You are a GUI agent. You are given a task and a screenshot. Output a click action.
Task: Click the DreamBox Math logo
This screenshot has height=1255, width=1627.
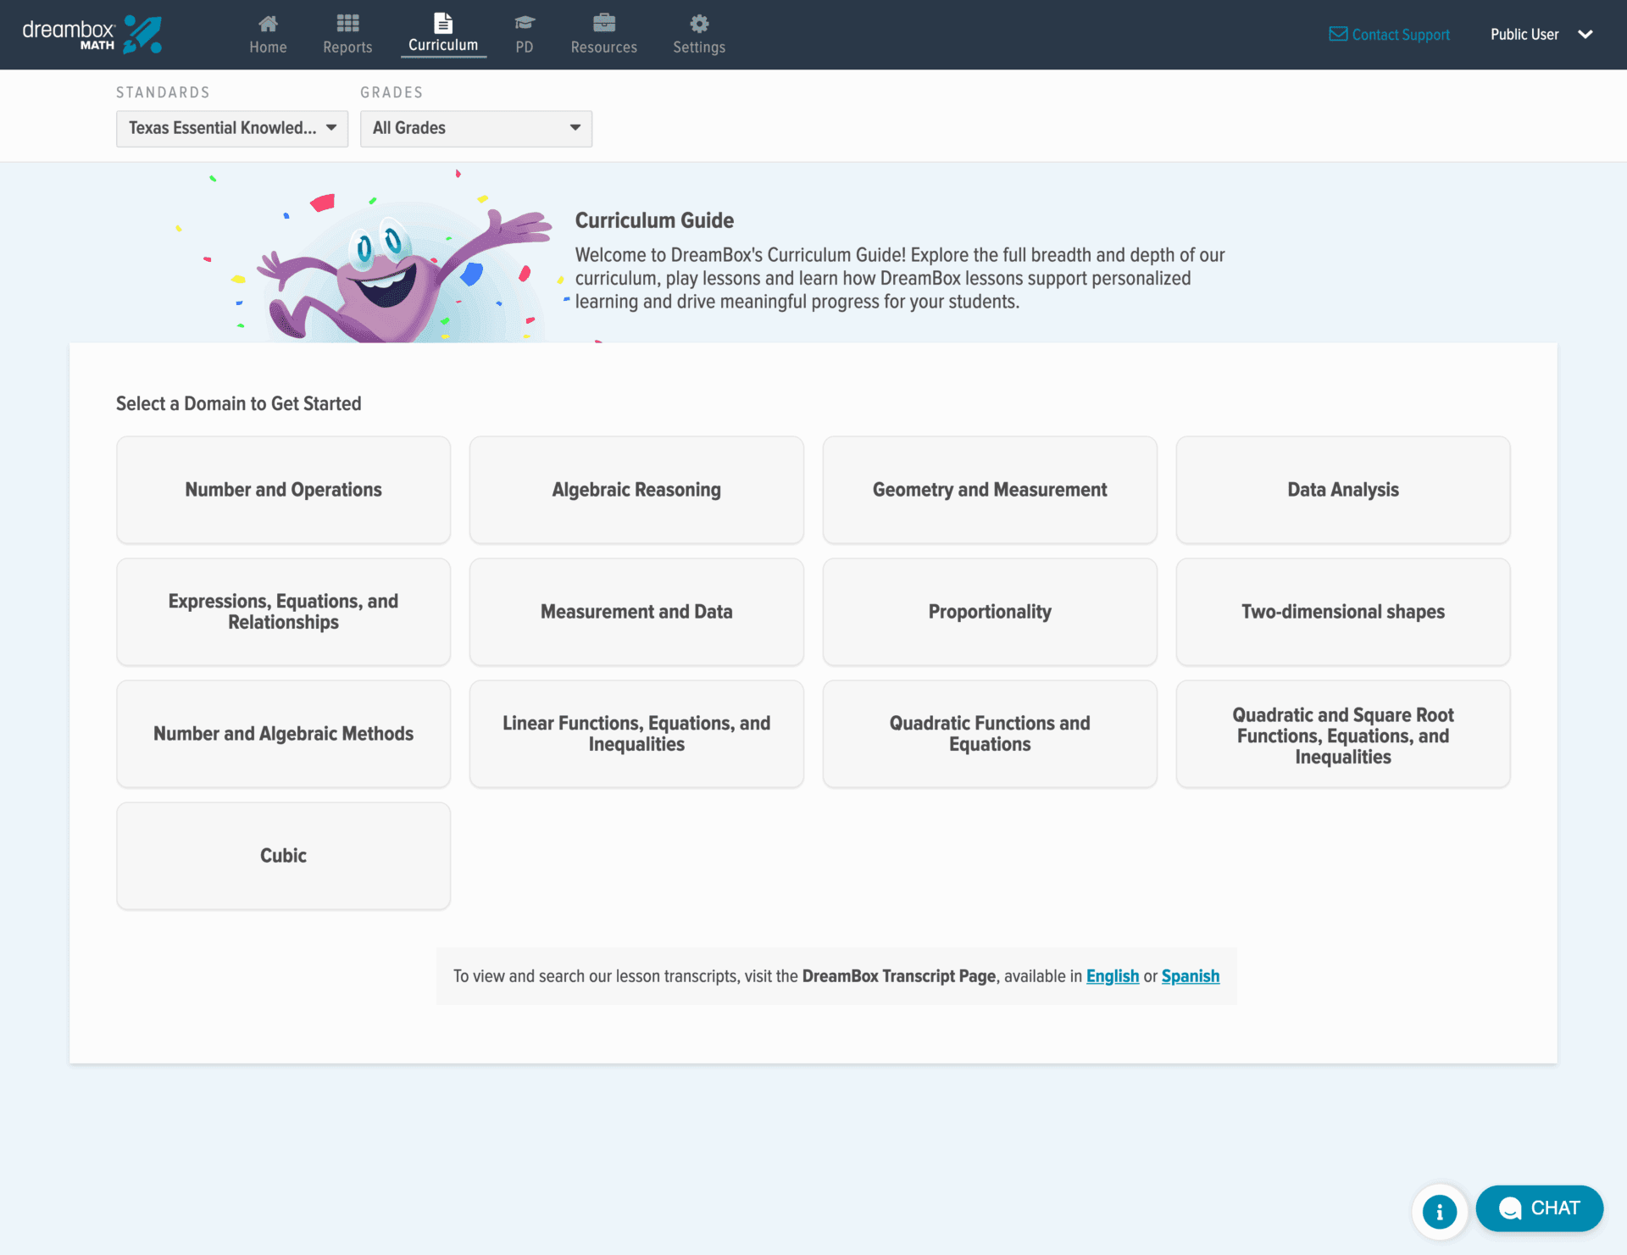pyautogui.click(x=92, y=35)
